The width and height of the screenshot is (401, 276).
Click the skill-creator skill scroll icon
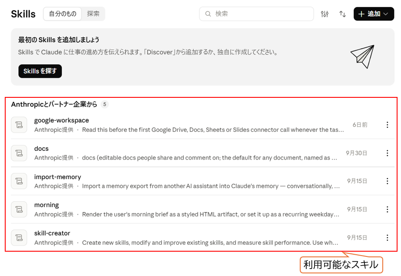point(19,238)
